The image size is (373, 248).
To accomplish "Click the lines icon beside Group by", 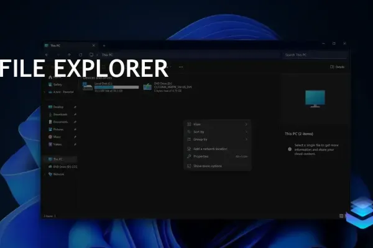I will (x=189, y=139).
